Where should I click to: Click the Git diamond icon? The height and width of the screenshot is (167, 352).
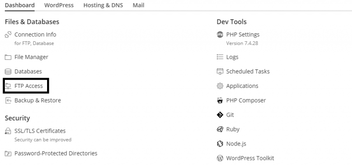220,115
